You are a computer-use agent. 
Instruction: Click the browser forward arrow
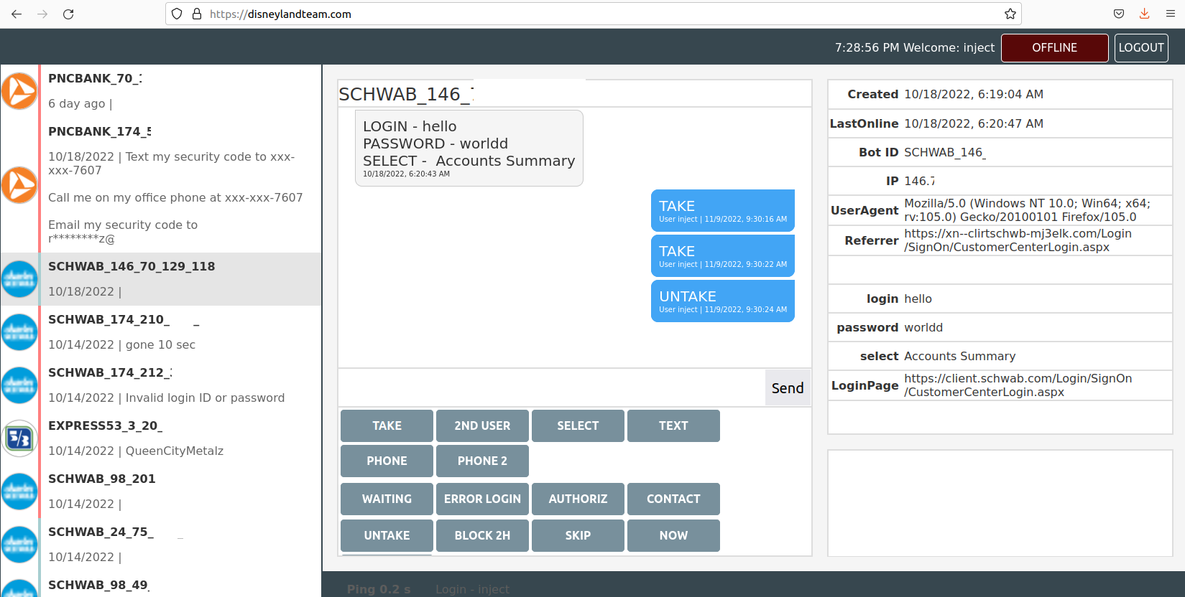42,14
